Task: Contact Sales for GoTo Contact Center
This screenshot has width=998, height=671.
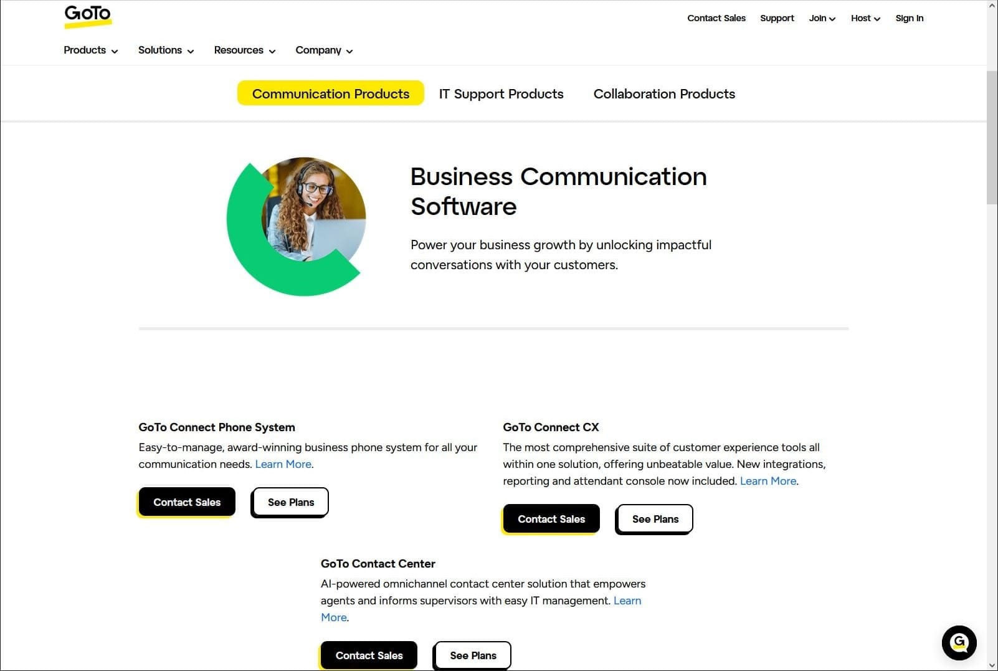Action: pyautogui.click(x=369, y=655)
